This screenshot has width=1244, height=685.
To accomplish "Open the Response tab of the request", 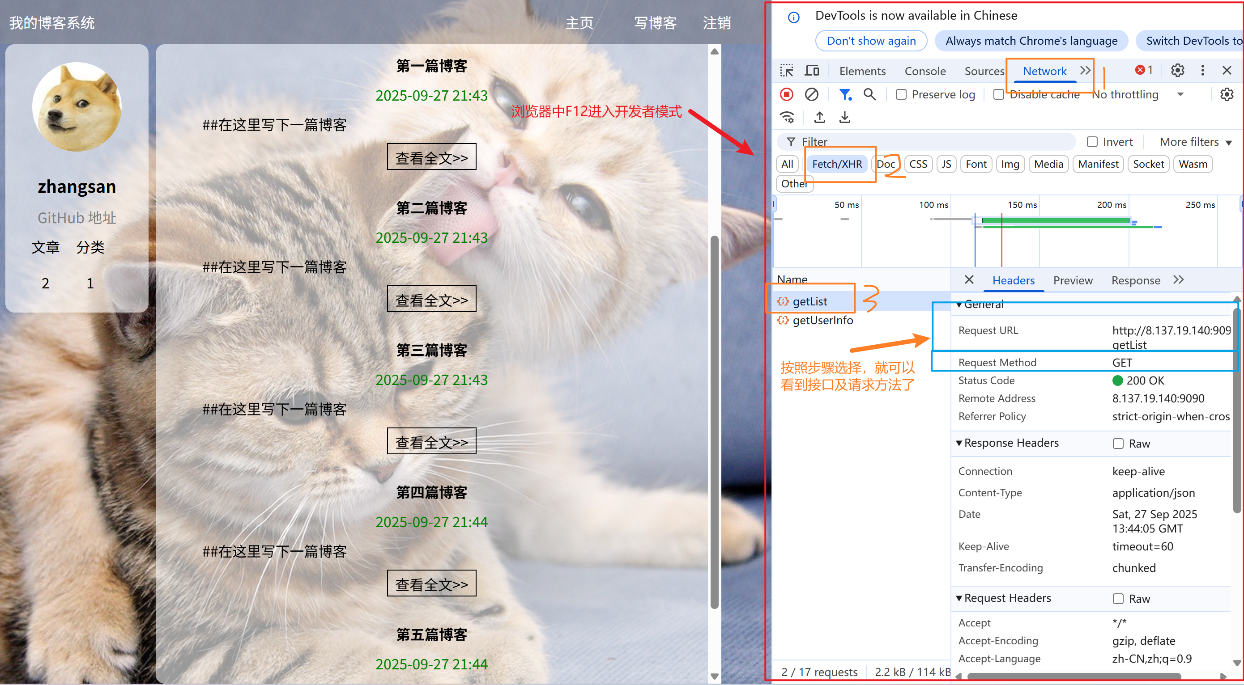I will point(1135,280).
